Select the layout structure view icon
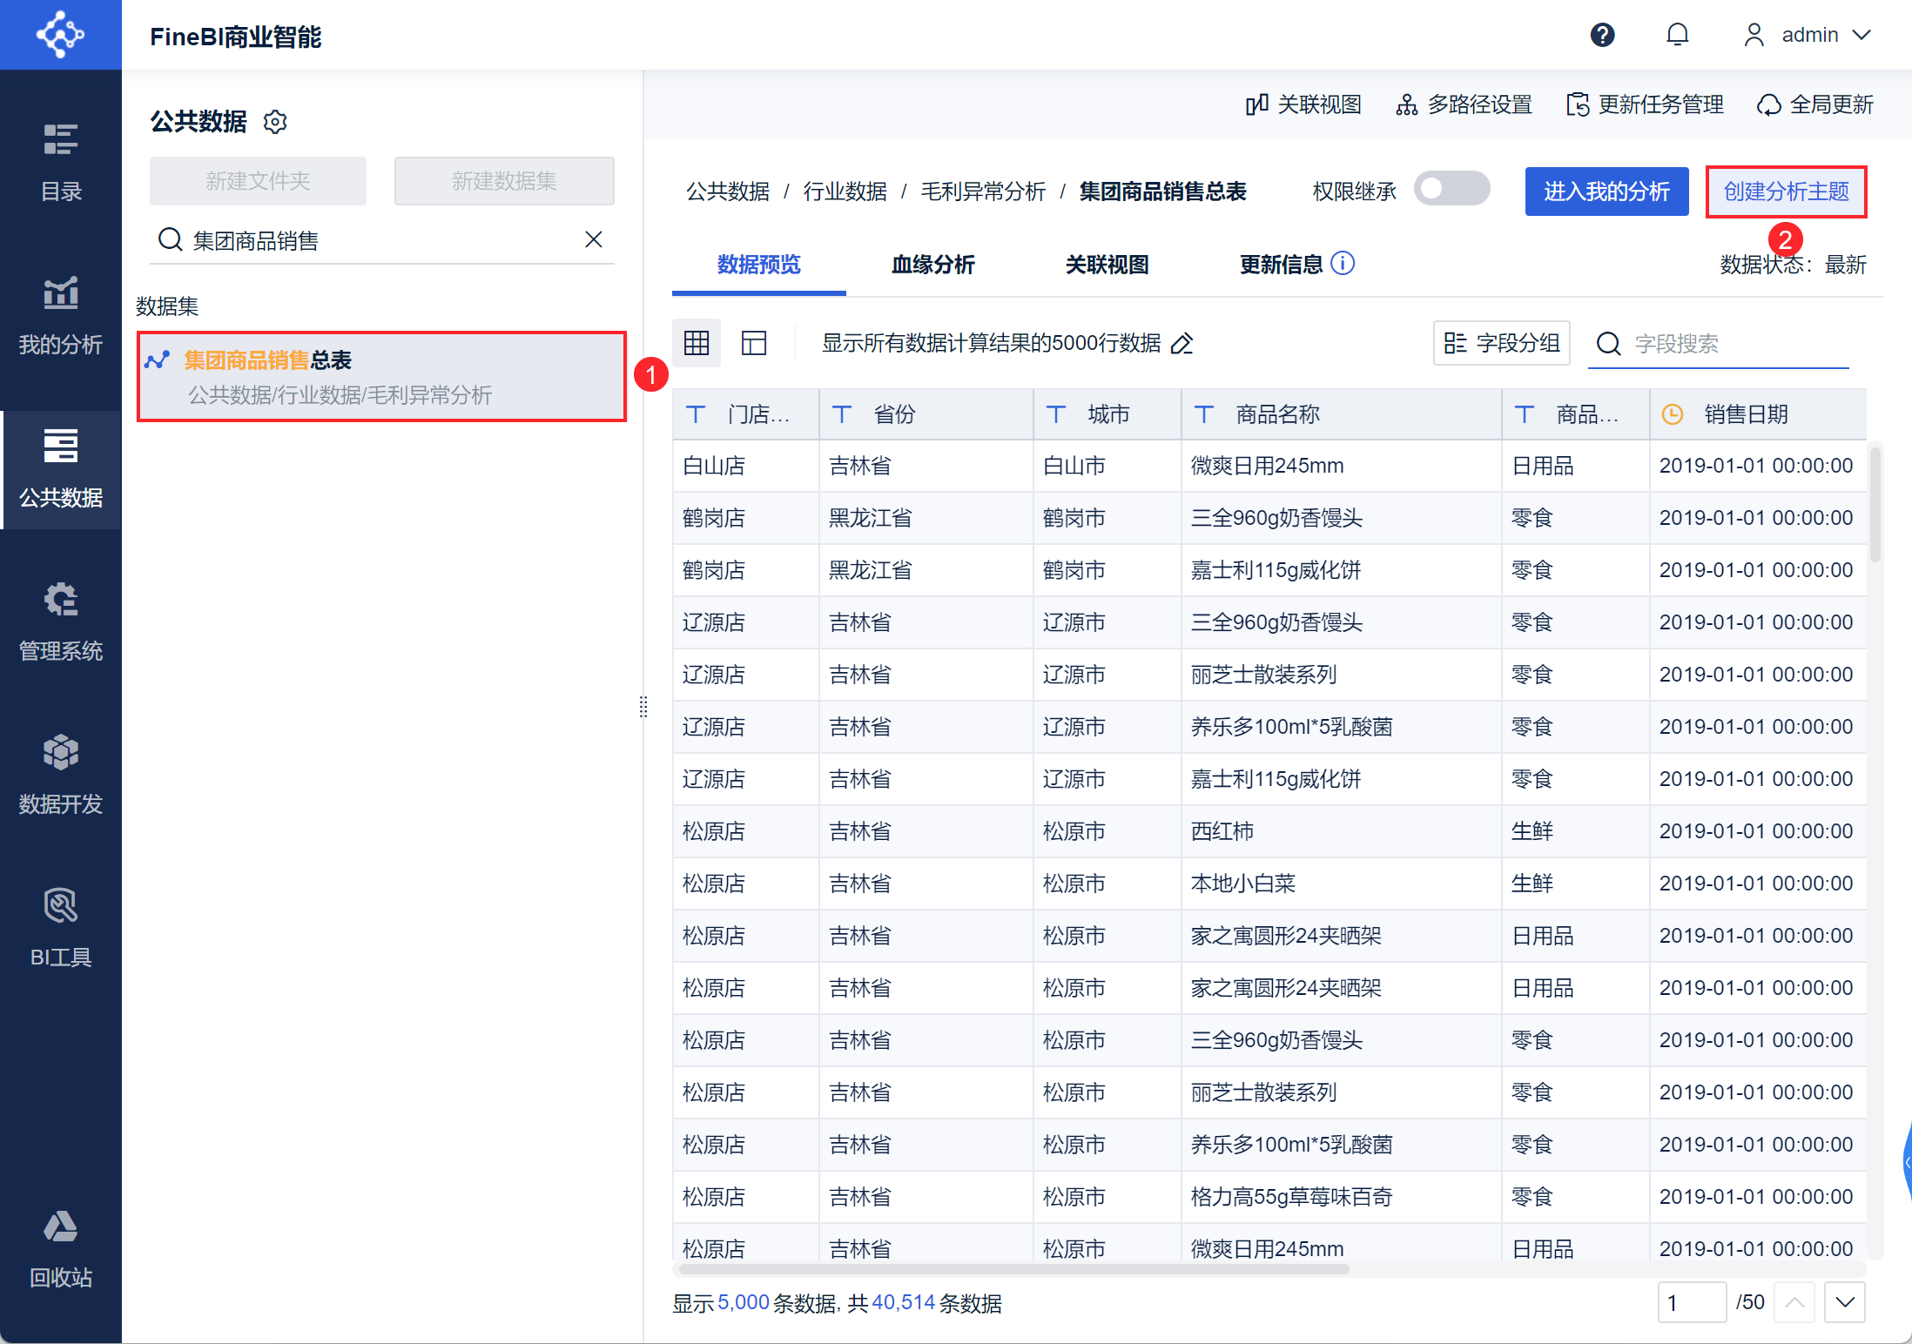This screenshot has width=1912, height=1344. coord(754,343)
